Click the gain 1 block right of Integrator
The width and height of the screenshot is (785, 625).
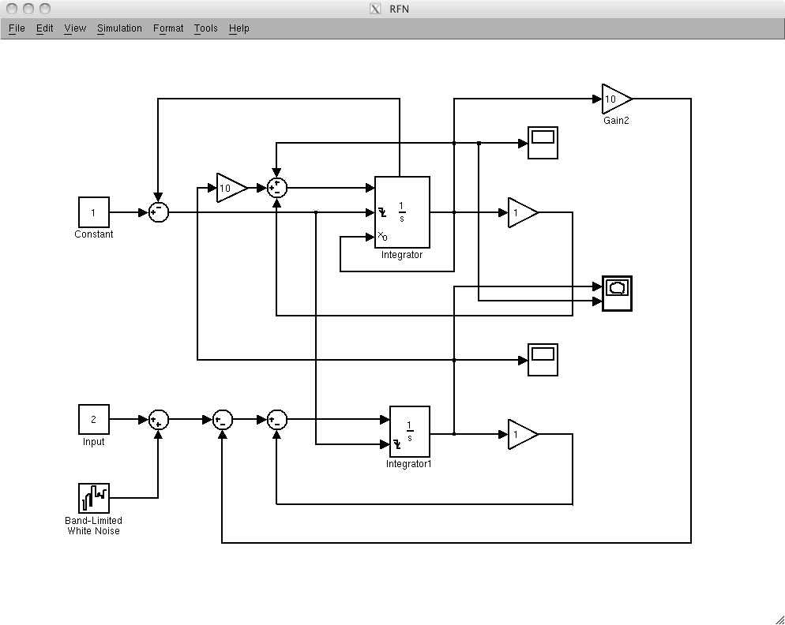[521, 212]
